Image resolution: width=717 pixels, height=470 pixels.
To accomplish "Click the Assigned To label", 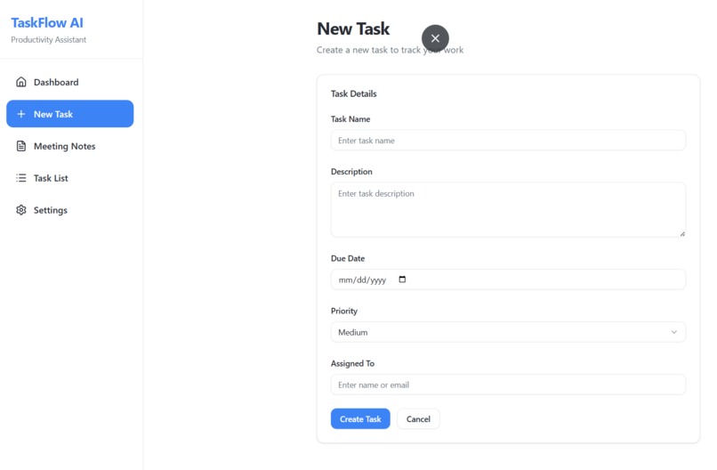I will coord(352,363).
